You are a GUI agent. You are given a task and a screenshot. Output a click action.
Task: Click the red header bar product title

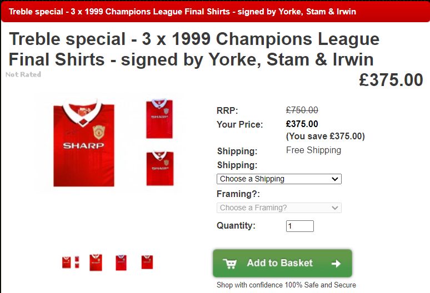pyautogui.click(x=182, y=11)
